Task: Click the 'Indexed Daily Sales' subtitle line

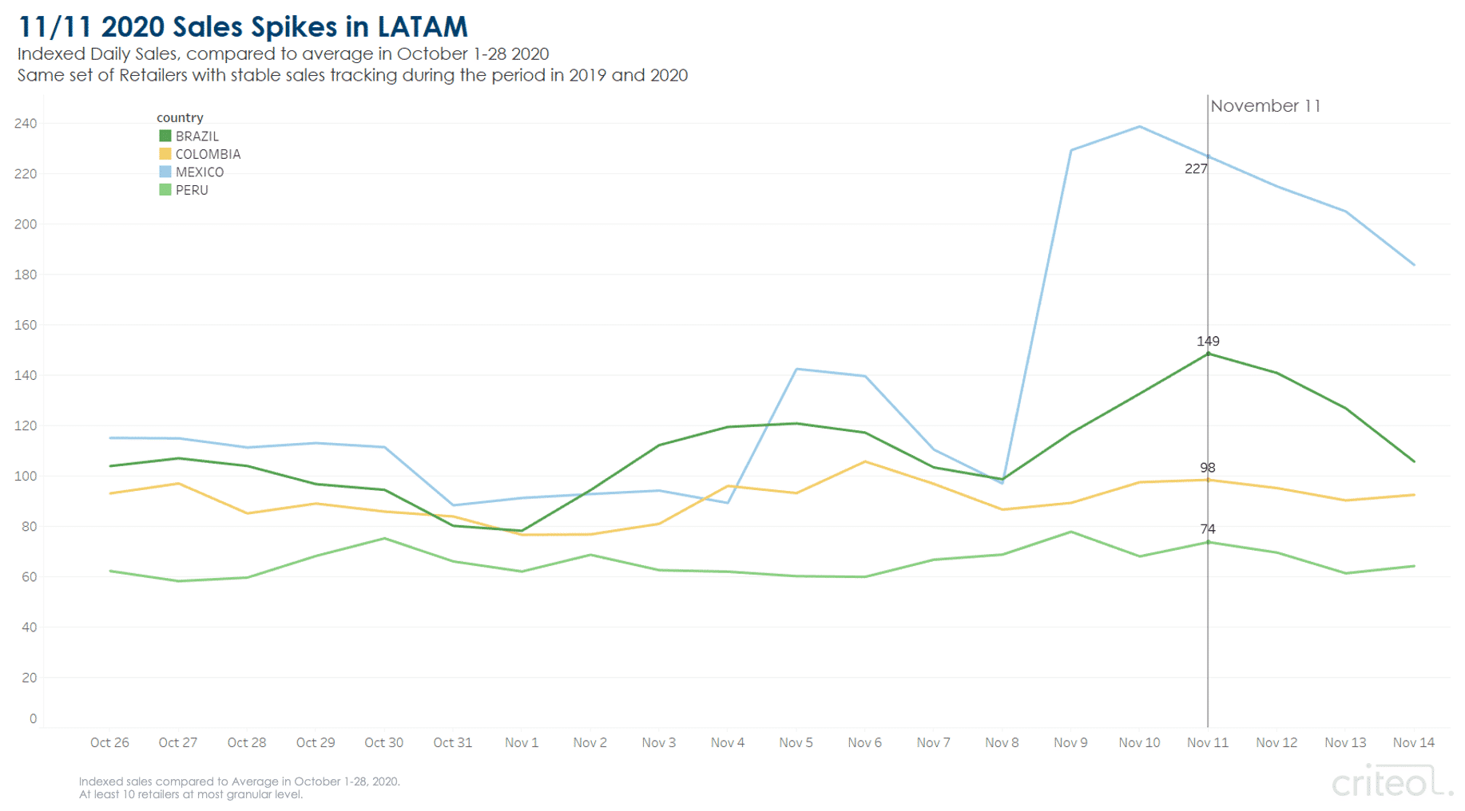Action: (x=283, y=54)
